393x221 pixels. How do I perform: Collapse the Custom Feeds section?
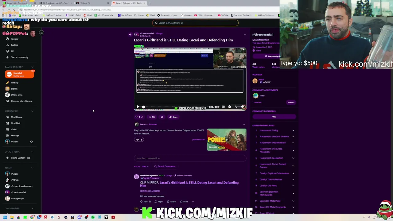point(32,152)
